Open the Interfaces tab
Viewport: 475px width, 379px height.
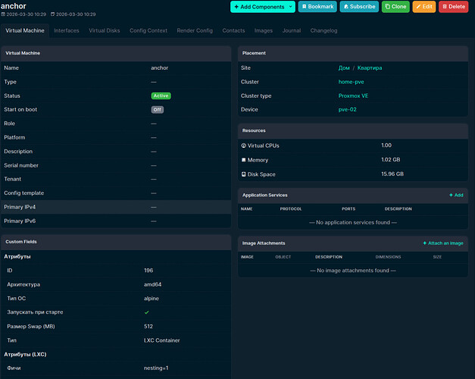coord(67,30)
